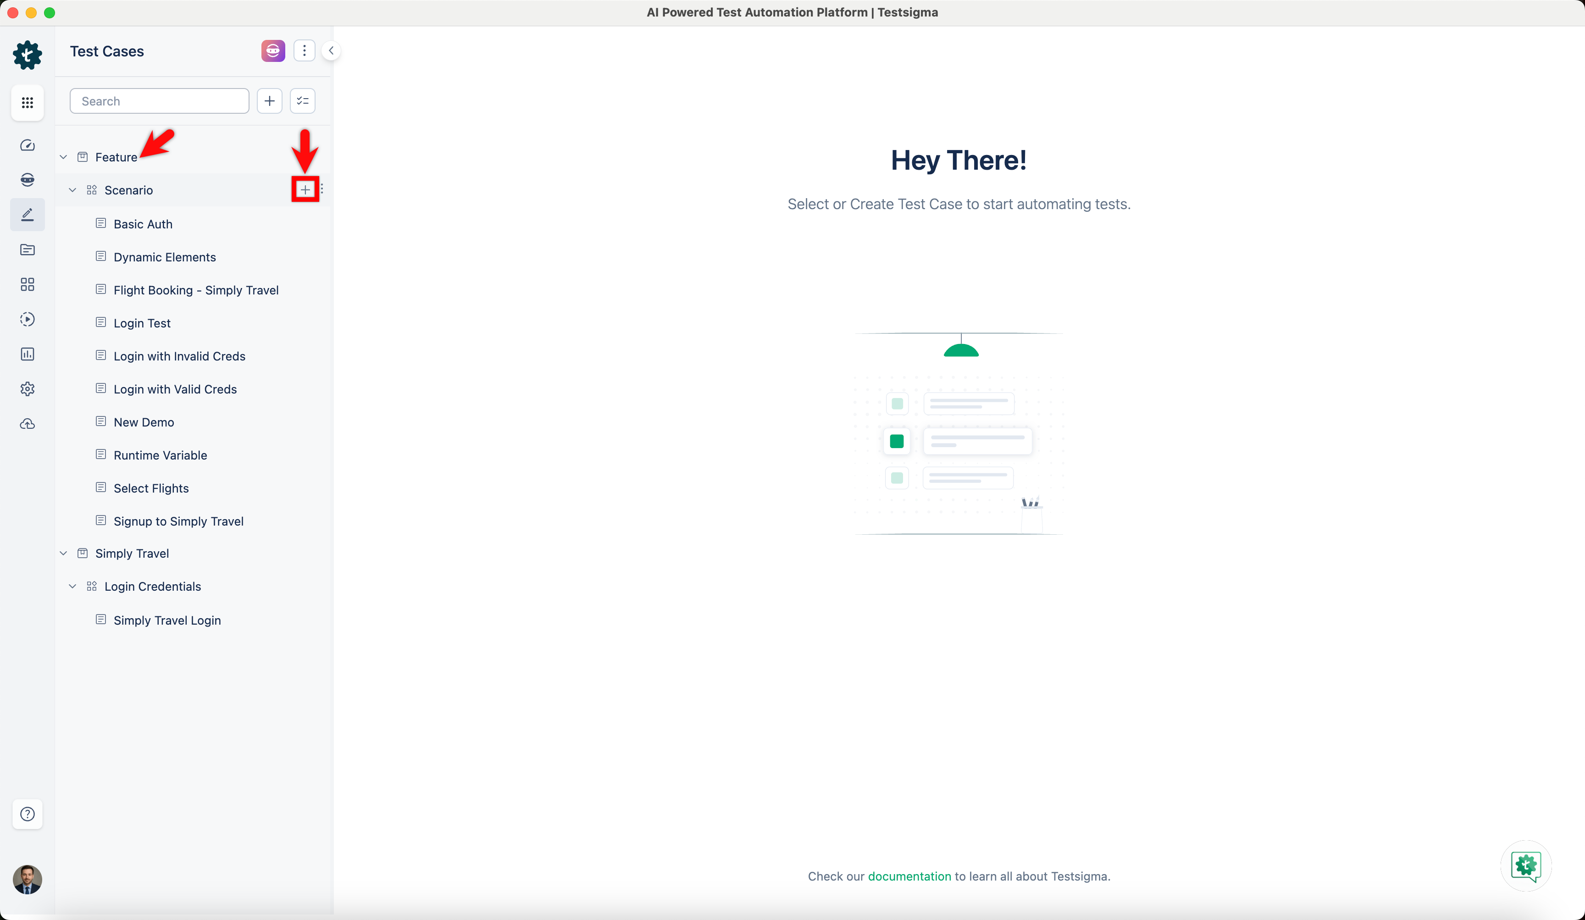Collapse the Simply Travel folder
This screenshot has width=1585, height=920.
pos(63,554)
